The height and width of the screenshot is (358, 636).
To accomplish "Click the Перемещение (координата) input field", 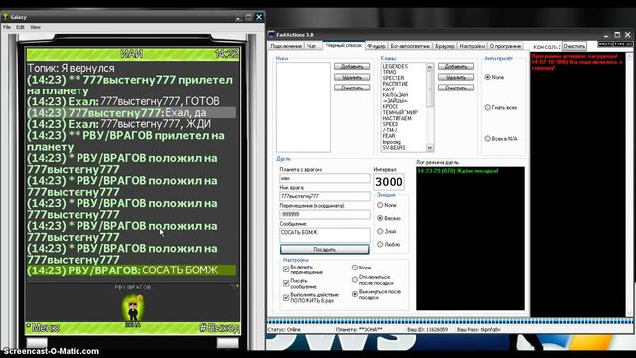I will click(x=325, y=214).
